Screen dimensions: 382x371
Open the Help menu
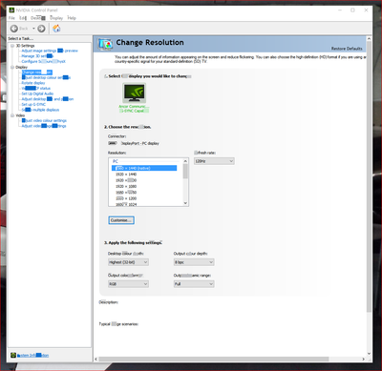(x=72, y=18)
